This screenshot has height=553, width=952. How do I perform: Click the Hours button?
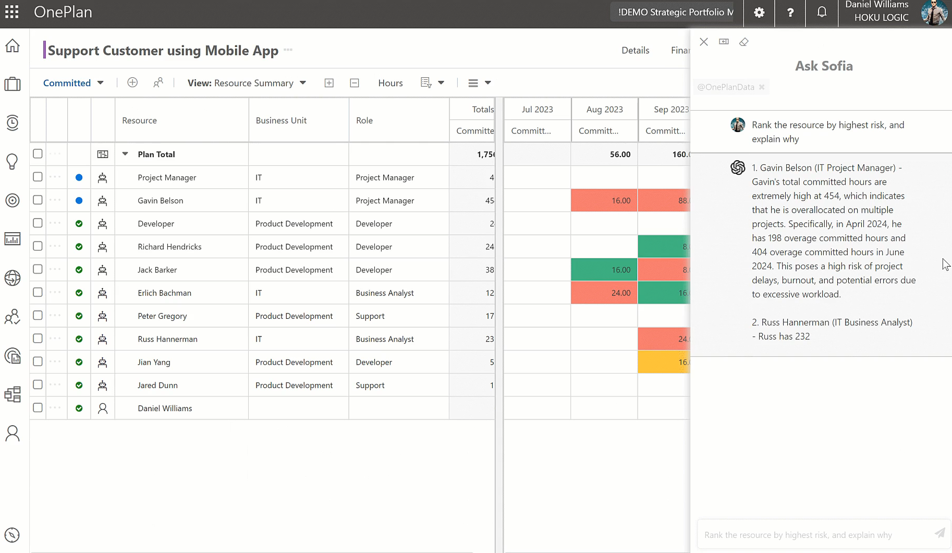pyautogui.click(x=390, y=83)
